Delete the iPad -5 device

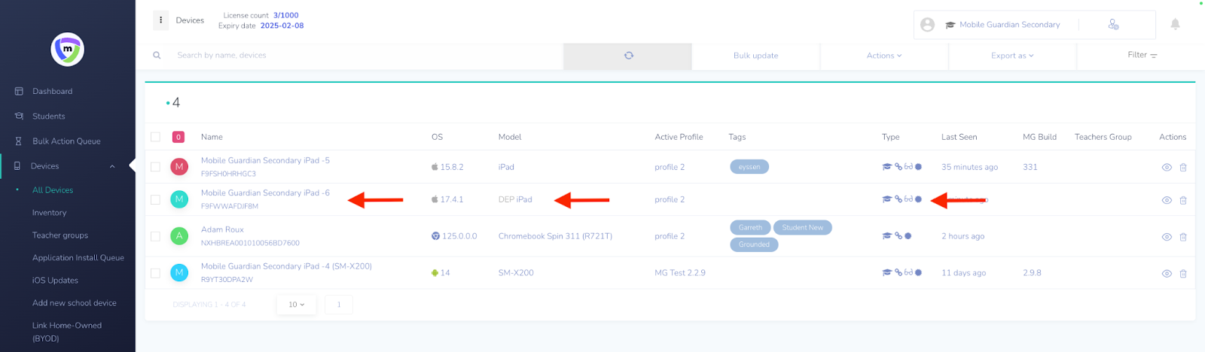click(1183, 167)
